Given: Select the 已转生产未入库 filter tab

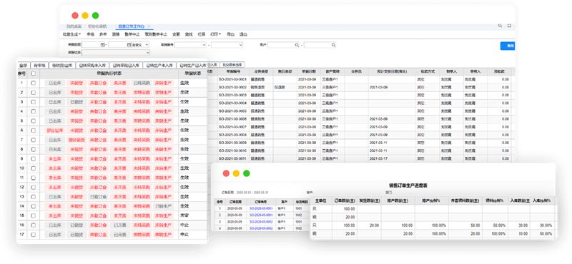Looking at the screenshot, I should click(x=159, y=66).
